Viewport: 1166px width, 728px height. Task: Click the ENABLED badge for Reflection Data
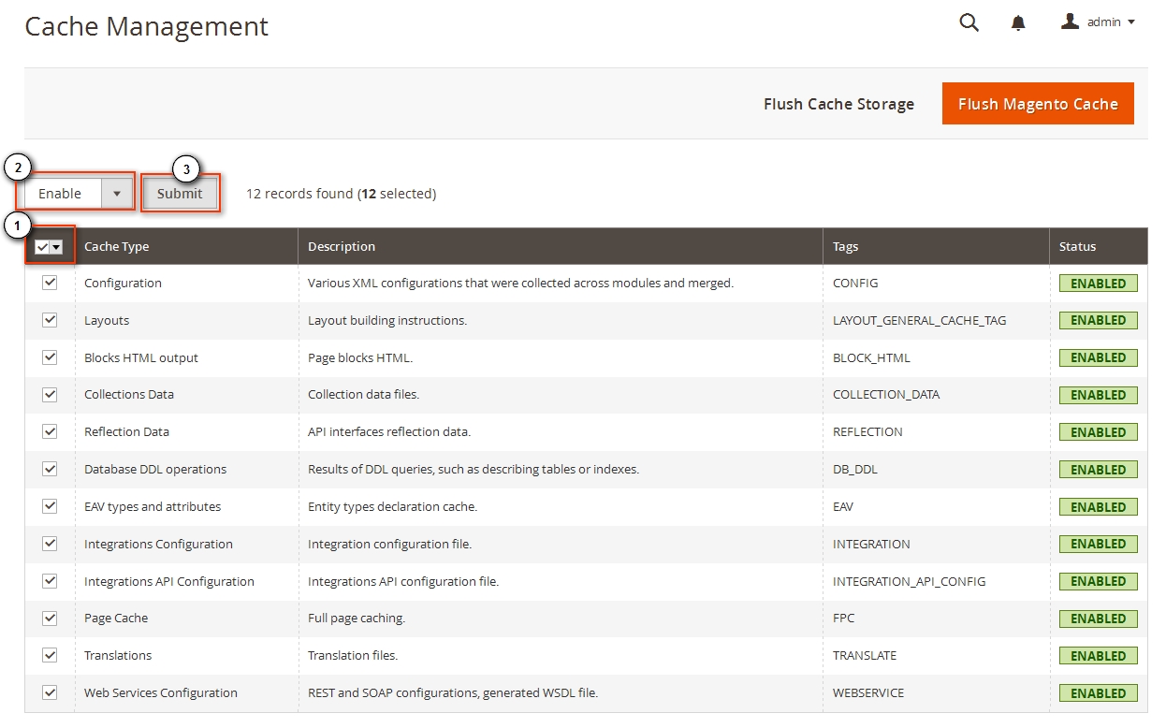pyautogui.click(x=1098, y=432)
